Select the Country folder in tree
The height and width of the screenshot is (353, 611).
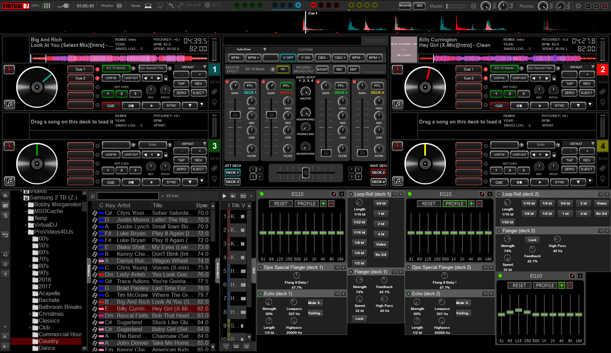pyautogui.click(x=48, y=341)
